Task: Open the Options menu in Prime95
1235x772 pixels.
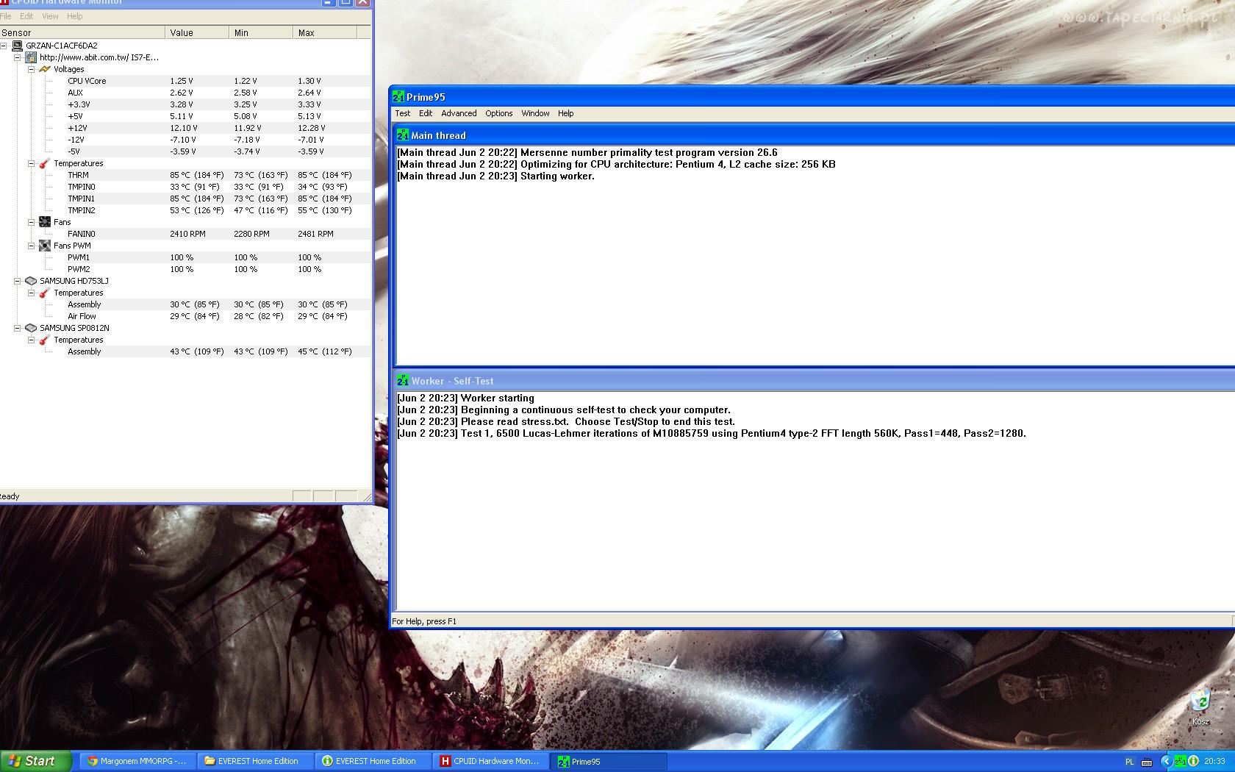Action: (x=499, y=113)
